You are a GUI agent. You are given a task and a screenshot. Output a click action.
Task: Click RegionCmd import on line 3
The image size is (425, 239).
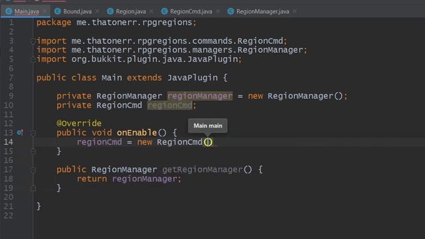coord(260,41)
